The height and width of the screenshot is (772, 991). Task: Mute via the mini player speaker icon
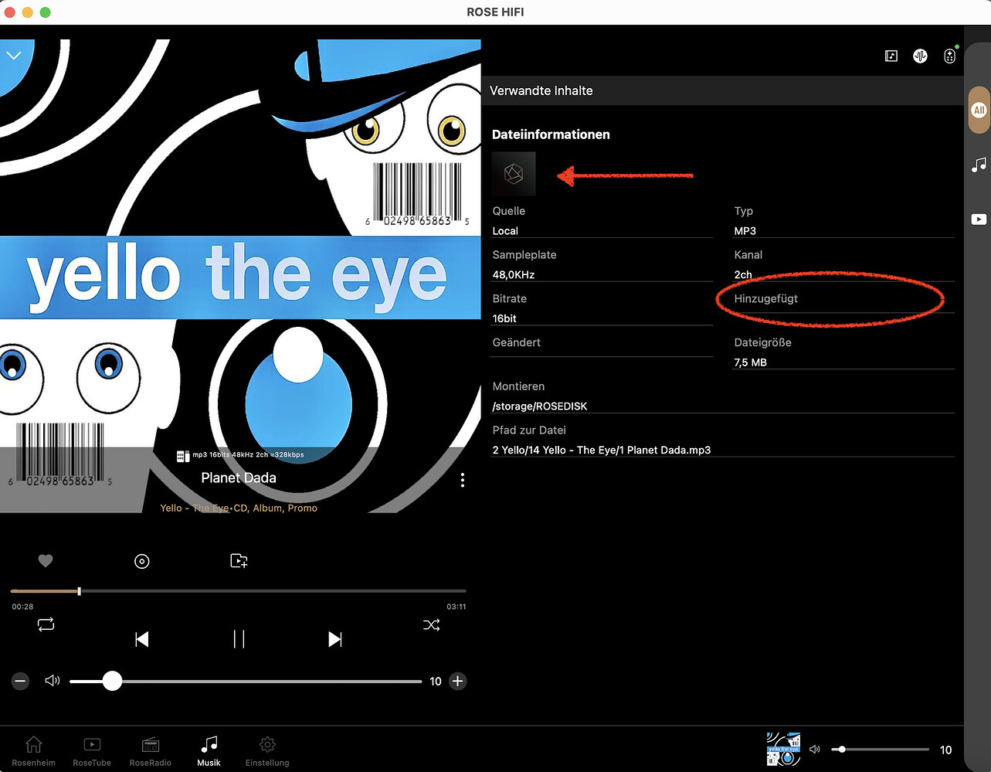click(814, 750)
